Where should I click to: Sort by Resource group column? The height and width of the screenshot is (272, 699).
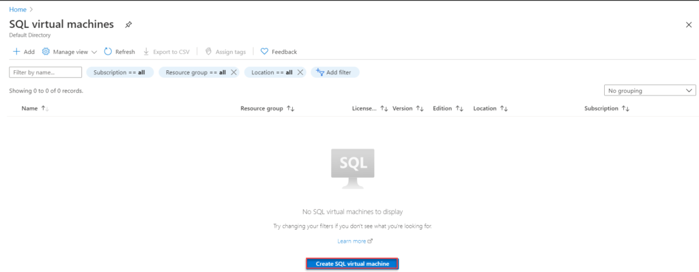click(268, 108)
